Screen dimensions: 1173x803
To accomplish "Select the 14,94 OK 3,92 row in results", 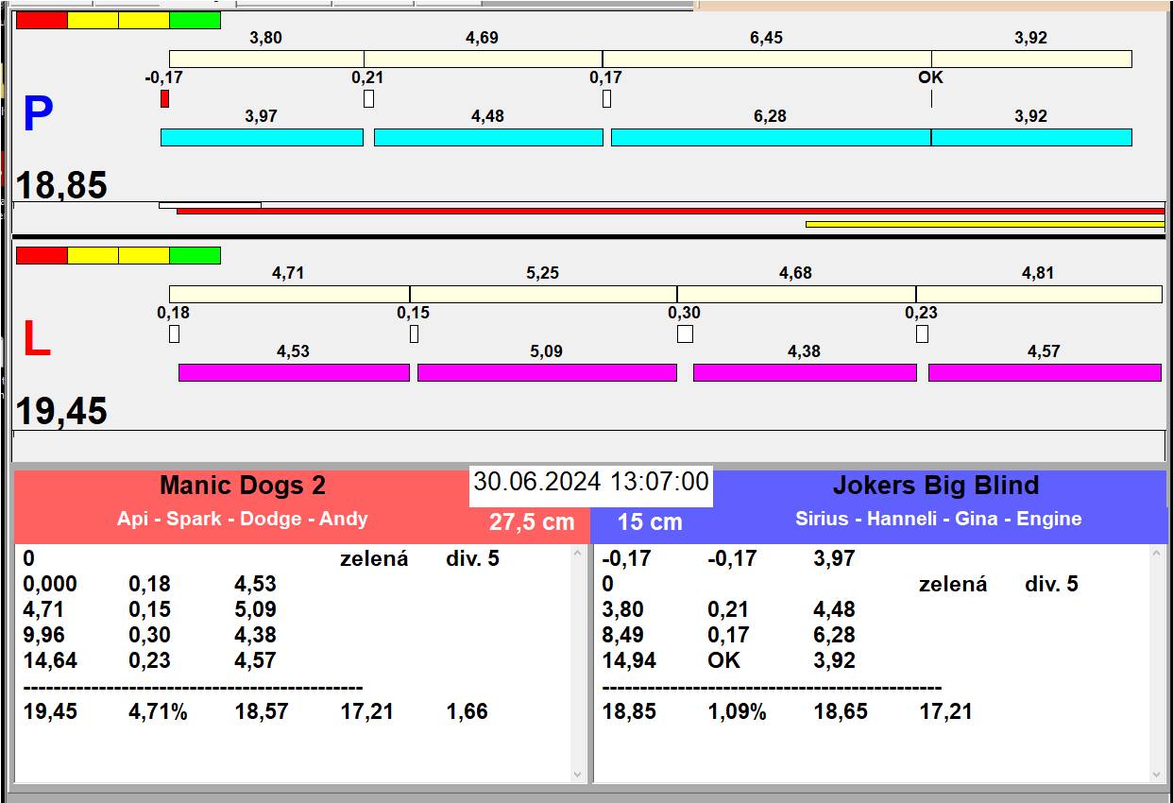I will click(728, 660).
